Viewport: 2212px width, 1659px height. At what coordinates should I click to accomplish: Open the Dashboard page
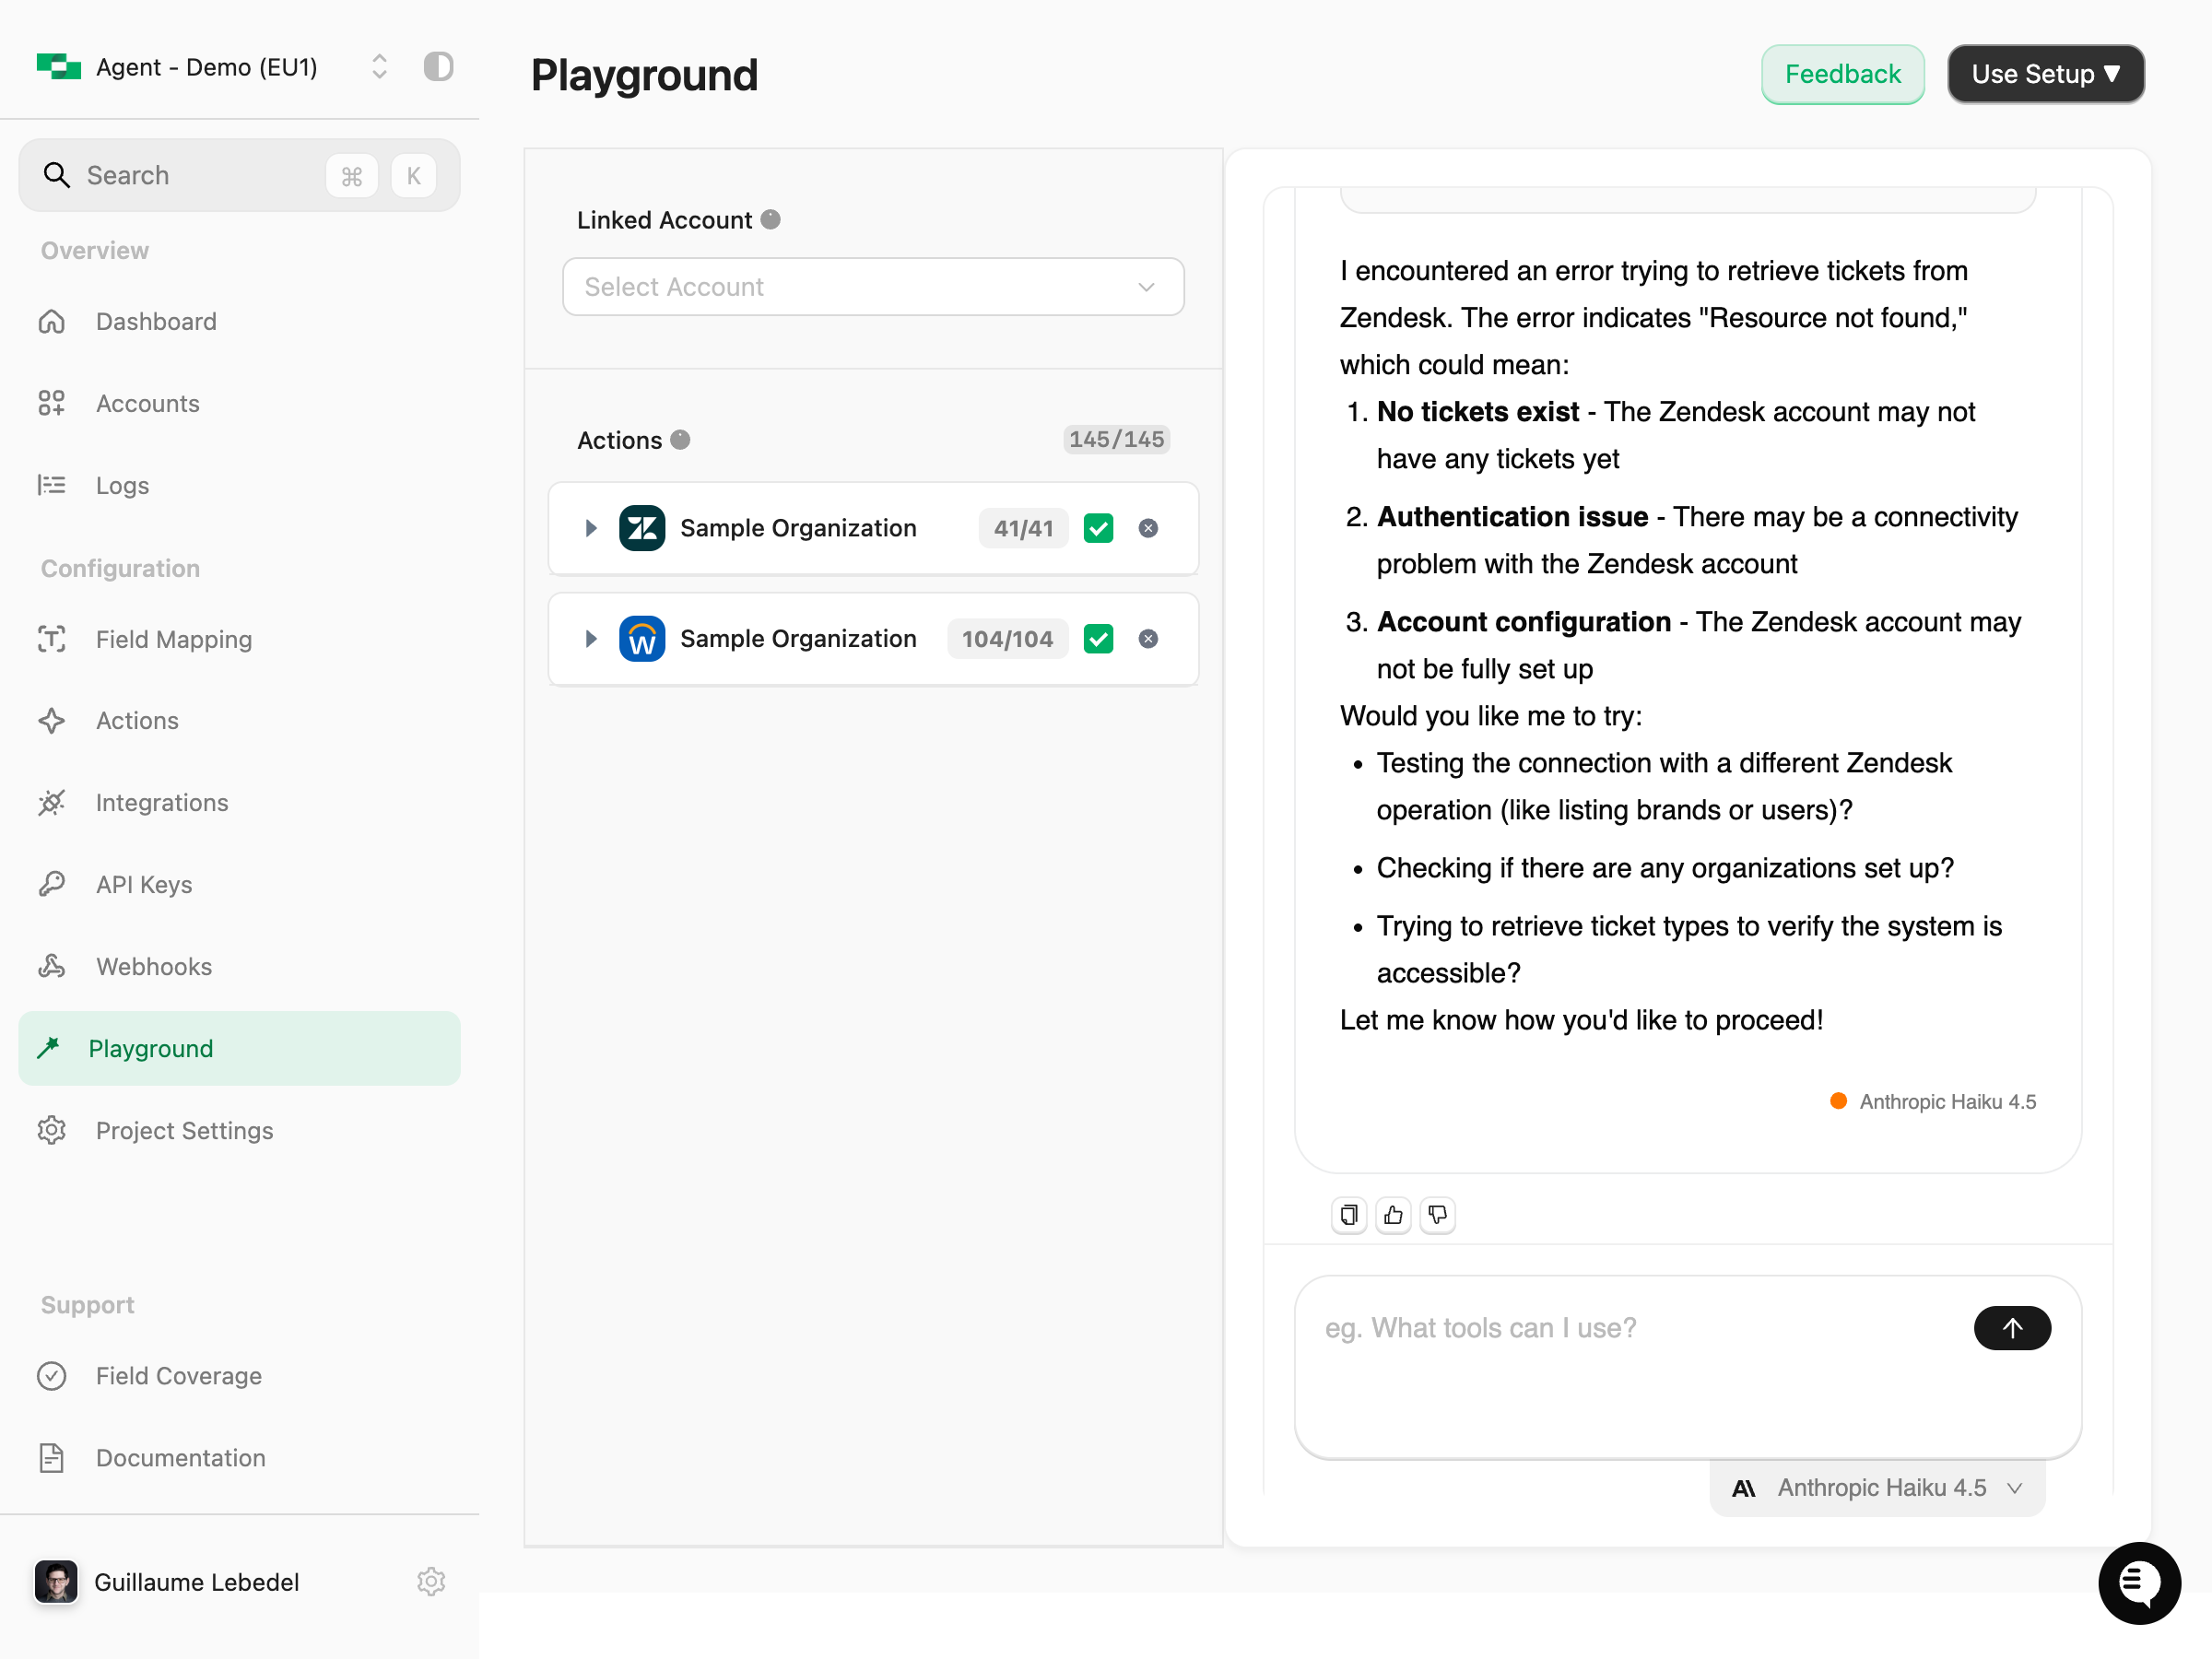click(156, 321)
